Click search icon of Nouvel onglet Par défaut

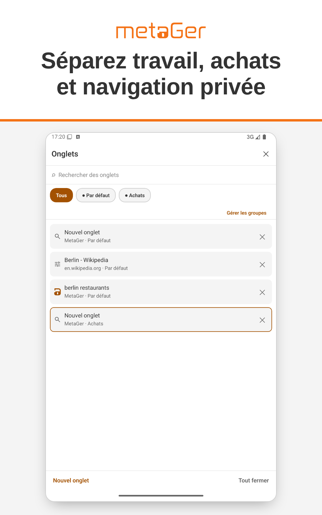coord(57,236)
